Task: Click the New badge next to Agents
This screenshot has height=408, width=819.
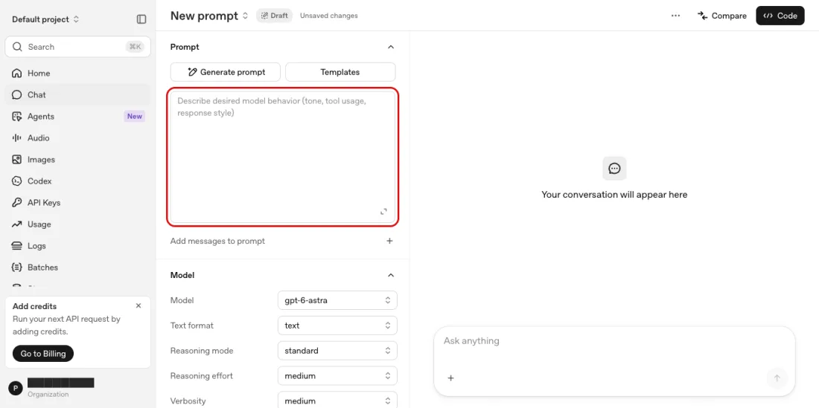Action: pos(134,116)
